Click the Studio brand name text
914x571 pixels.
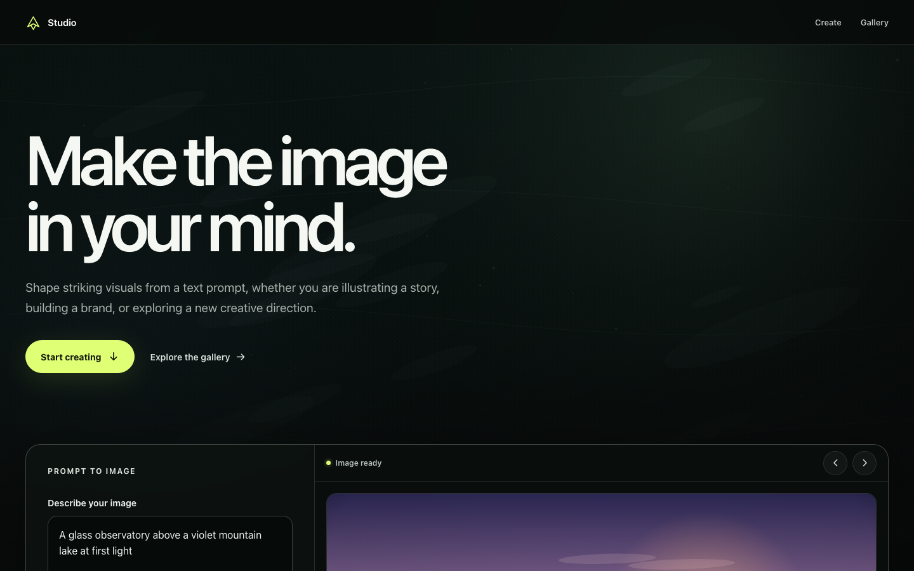(62, 23)
